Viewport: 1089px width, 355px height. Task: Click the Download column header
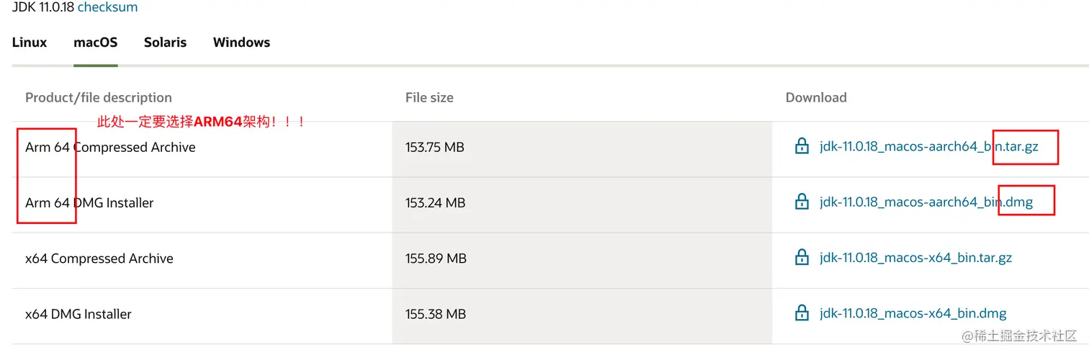[816, 97]
